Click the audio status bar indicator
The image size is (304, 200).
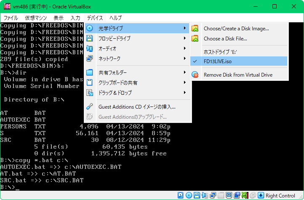click(205, 195)
